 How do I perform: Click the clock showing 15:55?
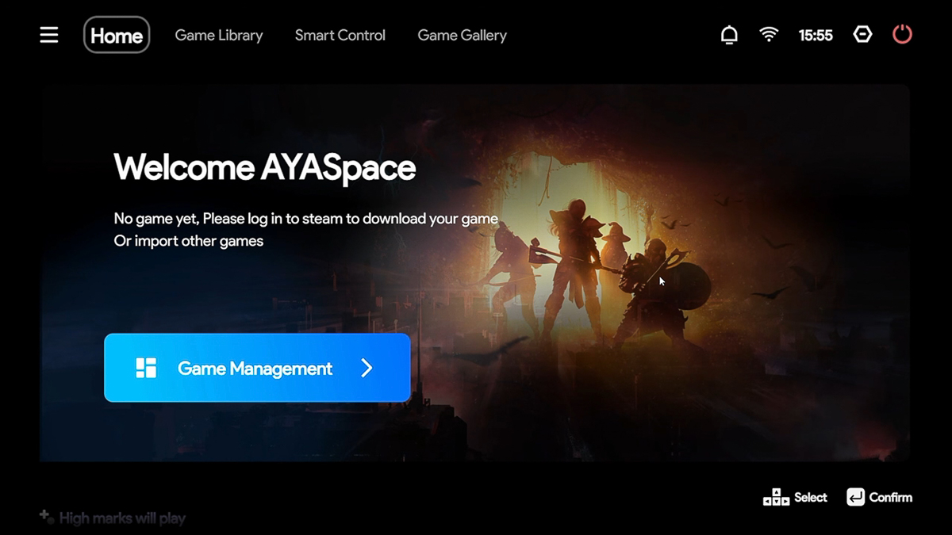(x=816, y=35)
